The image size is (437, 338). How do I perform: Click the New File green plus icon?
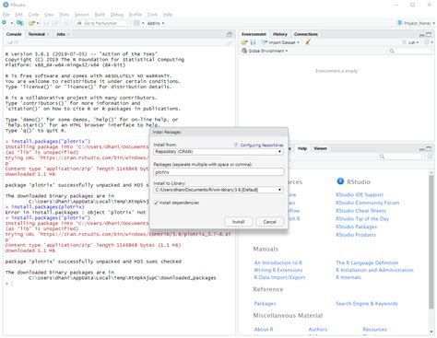point(5,23)
